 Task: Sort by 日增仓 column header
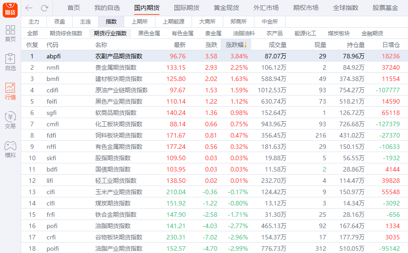pos(391,45)
